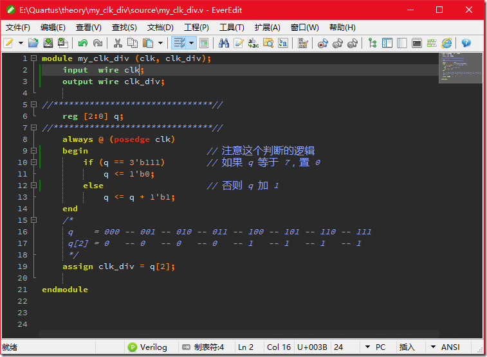This screenshot has width=487, height=357.
Task: Click the Copy icon
Action: [133, 43]
